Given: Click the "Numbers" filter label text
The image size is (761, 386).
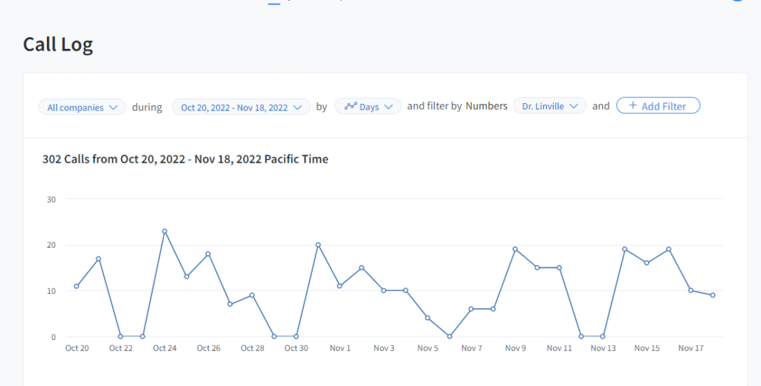Looking at the screenshot, I should click(486, 105).
